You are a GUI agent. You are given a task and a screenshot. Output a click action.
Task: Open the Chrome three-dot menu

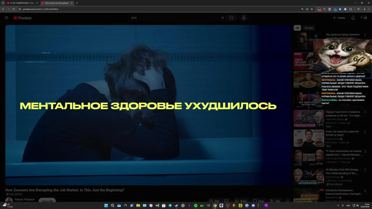pyautogui.click(x=369, y=9)
